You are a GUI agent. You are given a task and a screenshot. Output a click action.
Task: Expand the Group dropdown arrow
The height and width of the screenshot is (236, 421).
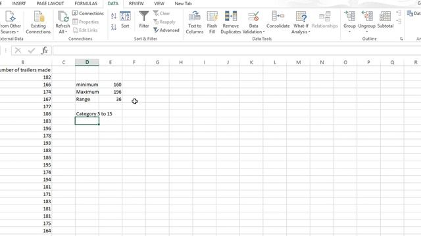pyautogui.click(x=349, y=32)
